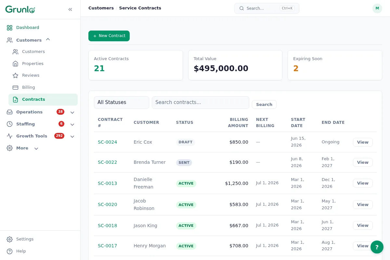View contract SC-0020

pyautogui.click(x=363, y=204)
